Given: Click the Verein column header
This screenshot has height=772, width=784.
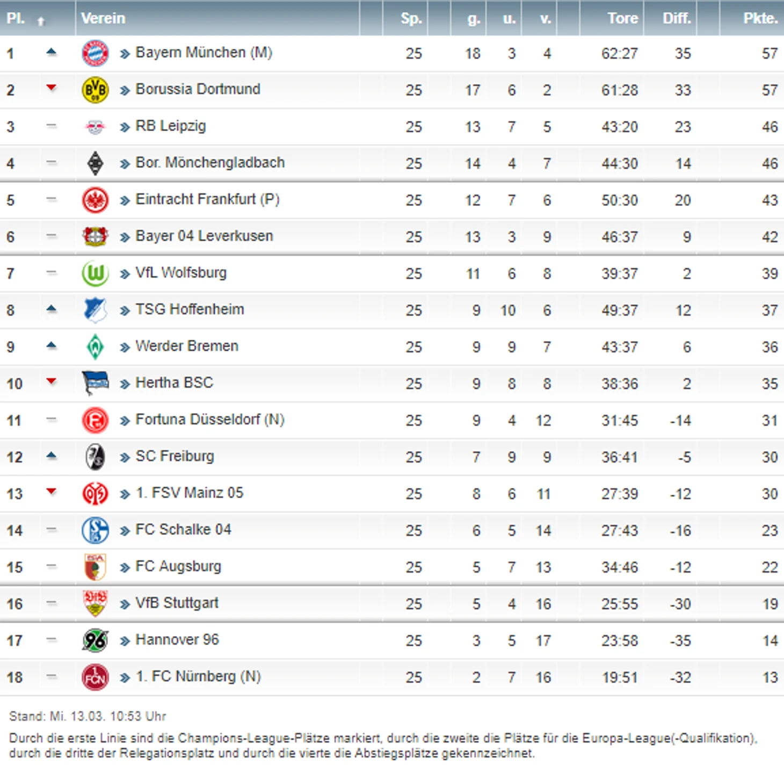Looking at the screenshot, I should click(x=103, y=18).
